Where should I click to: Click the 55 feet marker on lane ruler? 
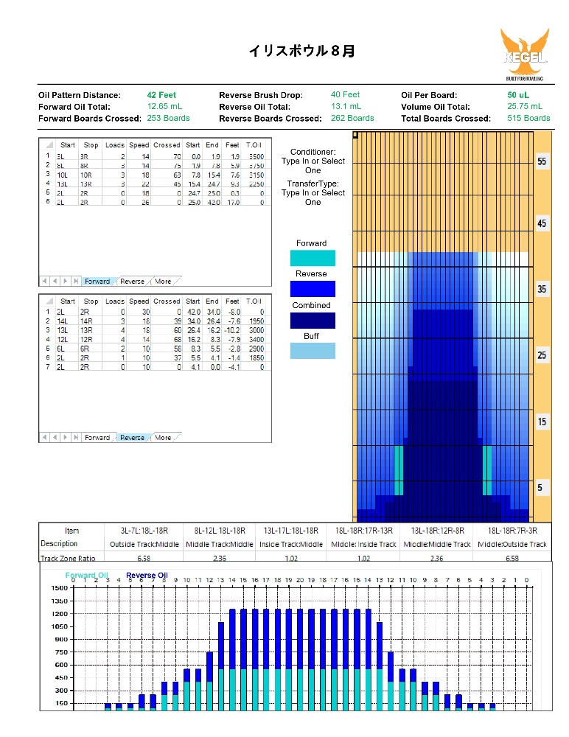click(x=542, y=161)
